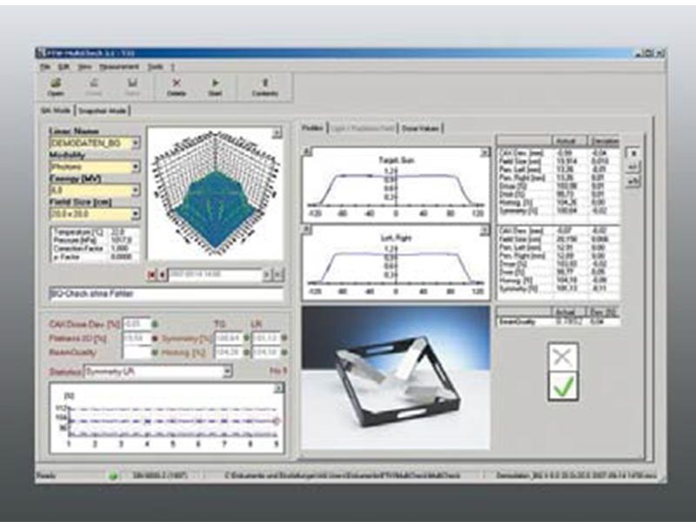
Task: Click the 3D dose distribution plot
Action: coord(215,193)
